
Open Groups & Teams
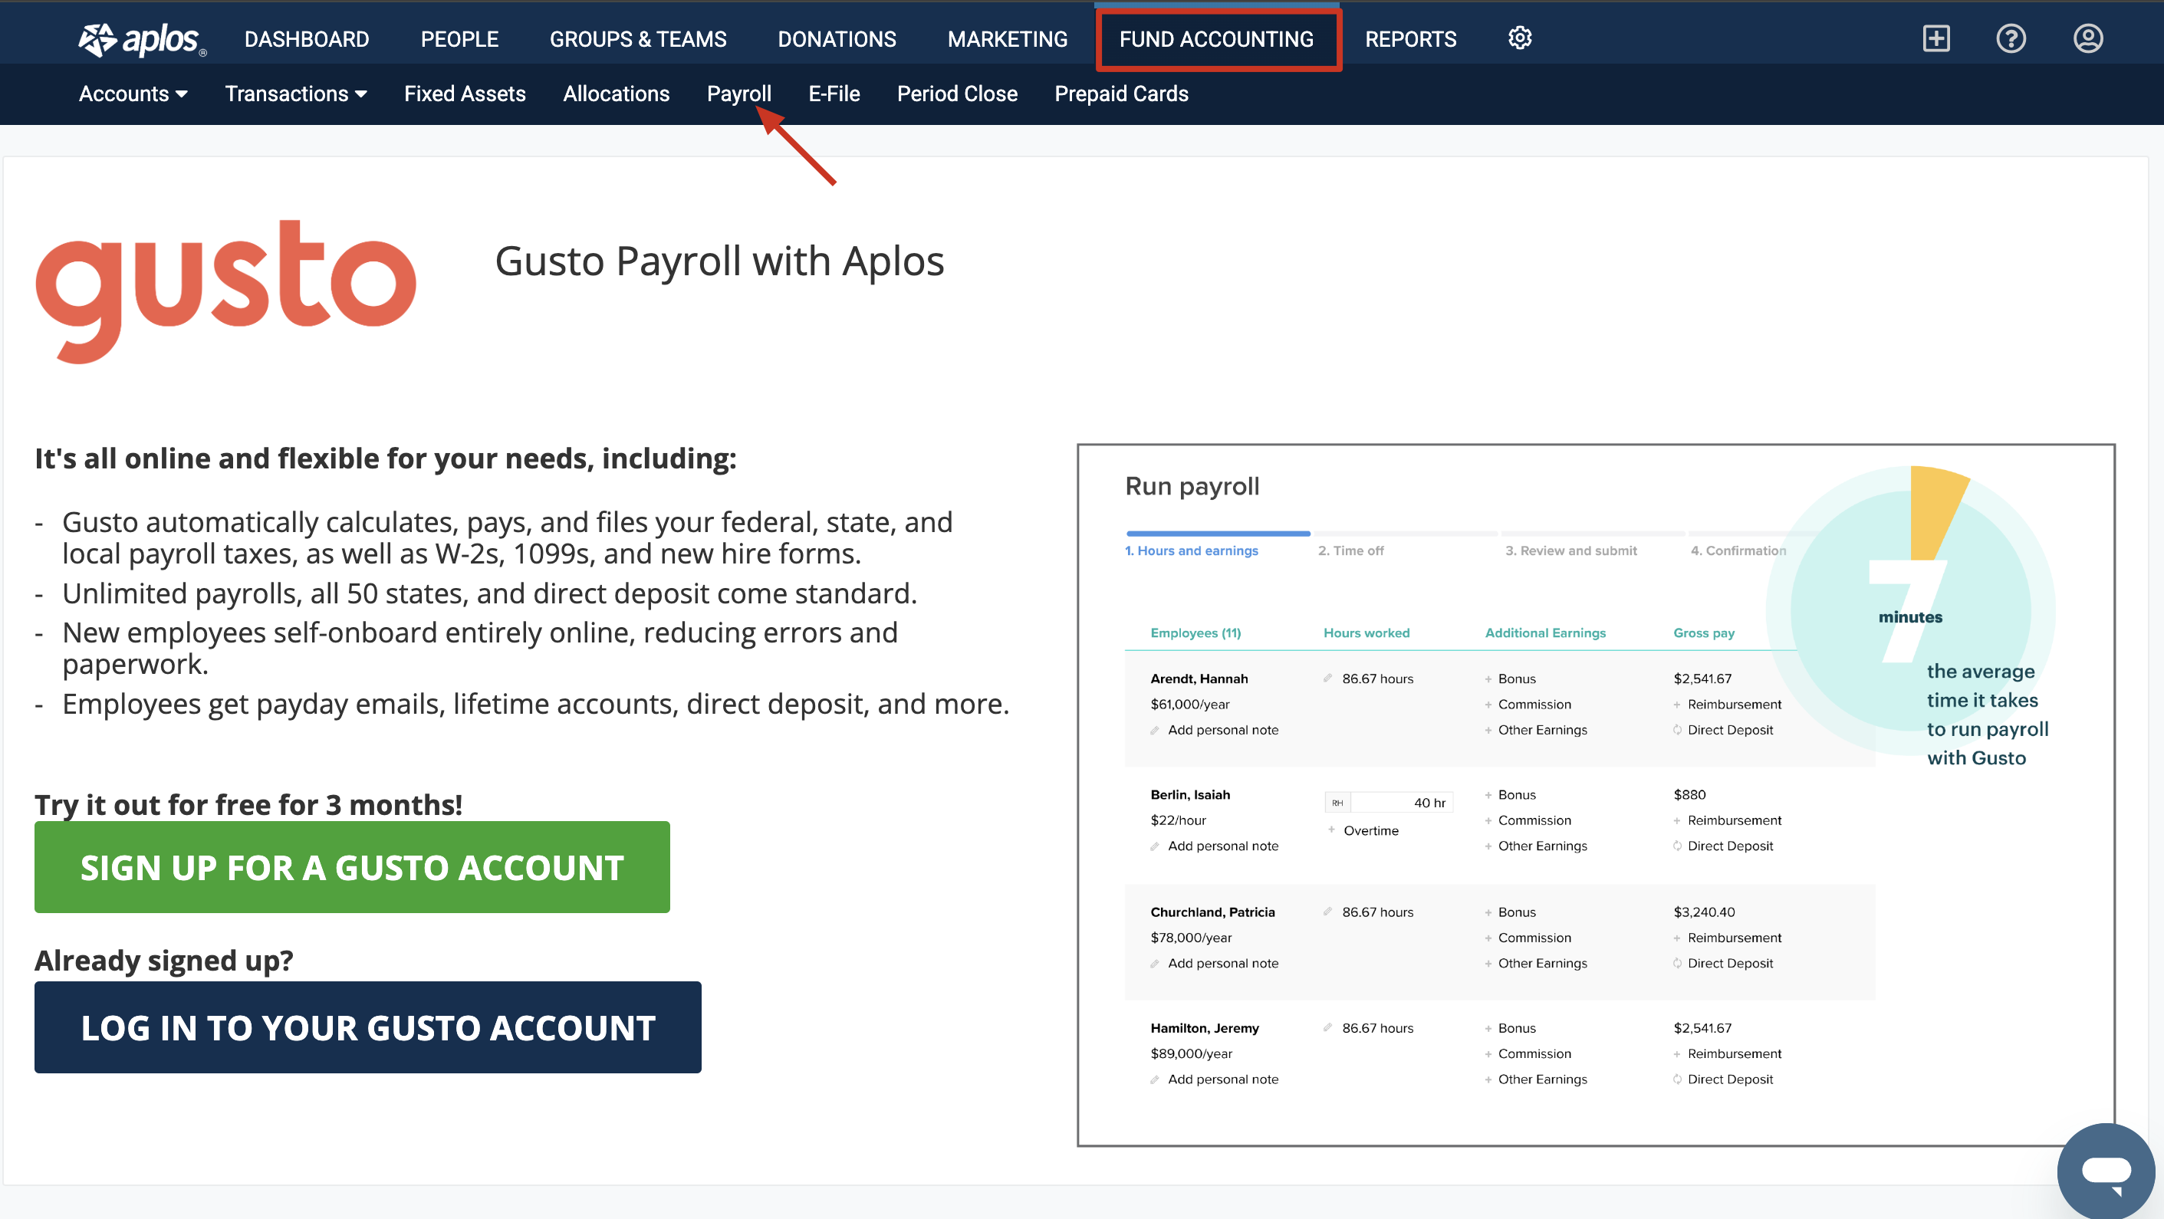pyautogui.click(x=637, y=38)
